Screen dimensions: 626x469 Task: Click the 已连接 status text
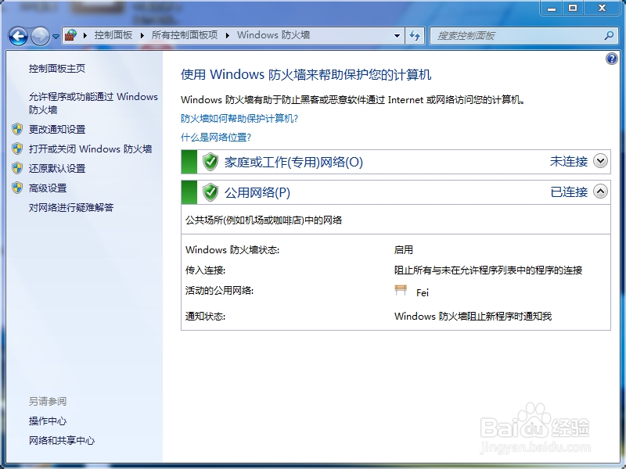pos(569,192)
